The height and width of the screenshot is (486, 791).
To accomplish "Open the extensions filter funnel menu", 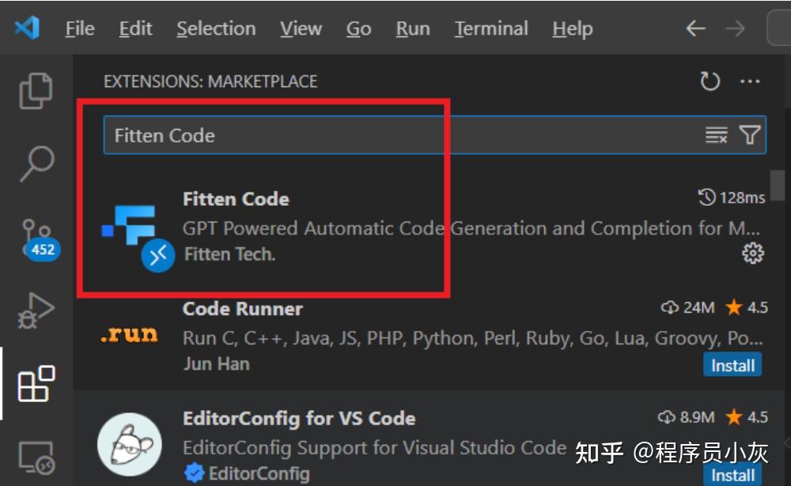I will click(x=748, y=135).
